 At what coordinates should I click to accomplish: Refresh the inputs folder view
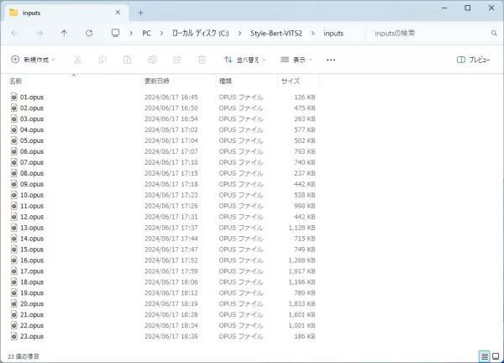89,33
